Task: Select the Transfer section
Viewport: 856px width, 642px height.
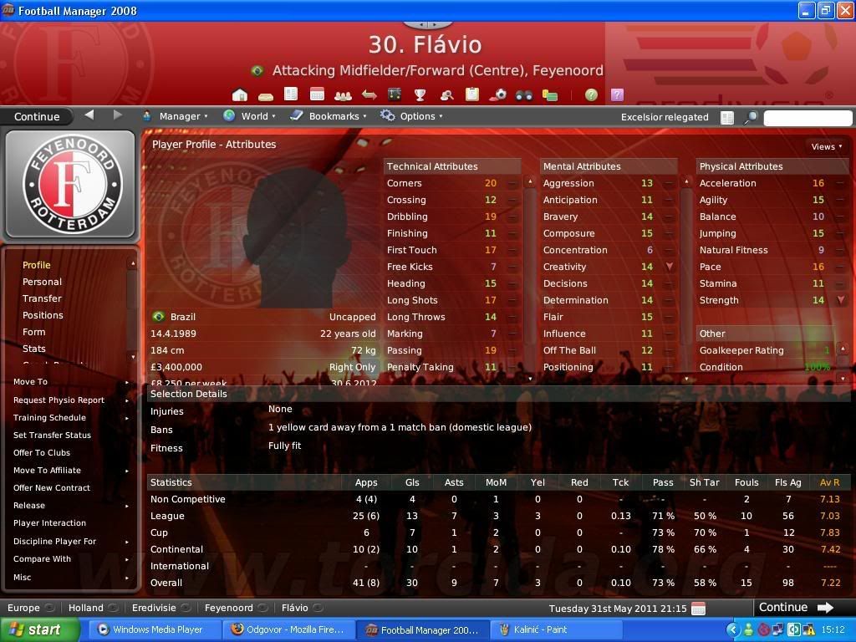Action: click(x=42, y=298)
